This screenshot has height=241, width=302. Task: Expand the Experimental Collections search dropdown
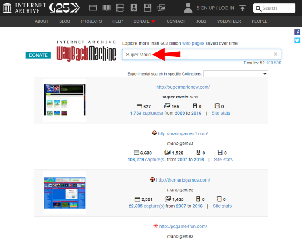(x=235, y=74)
